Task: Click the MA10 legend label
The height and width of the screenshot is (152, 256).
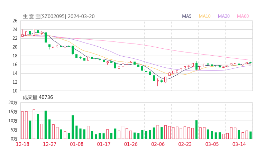Action: tap(204, 16)
